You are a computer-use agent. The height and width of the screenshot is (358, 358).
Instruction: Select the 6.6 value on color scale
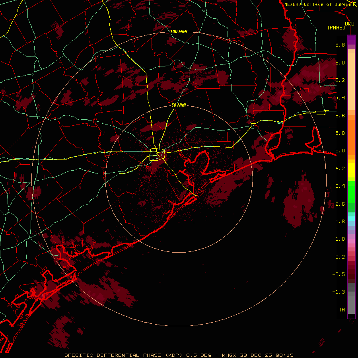point(340,115)
